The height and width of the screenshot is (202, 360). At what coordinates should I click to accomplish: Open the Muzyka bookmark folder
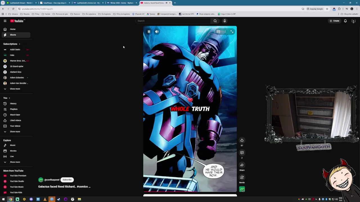point(25,14)
